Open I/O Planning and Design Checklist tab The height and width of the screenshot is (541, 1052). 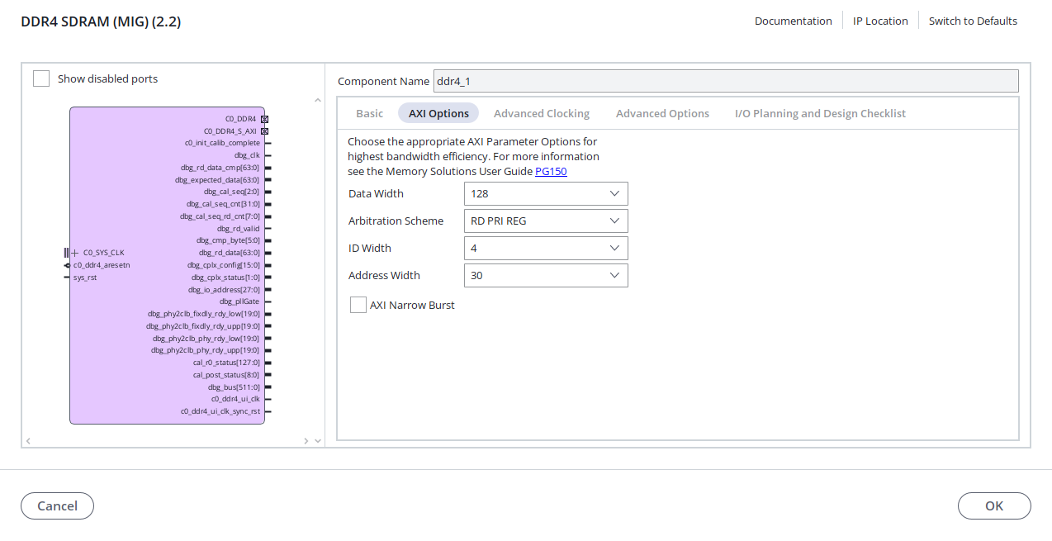[820, 113]
